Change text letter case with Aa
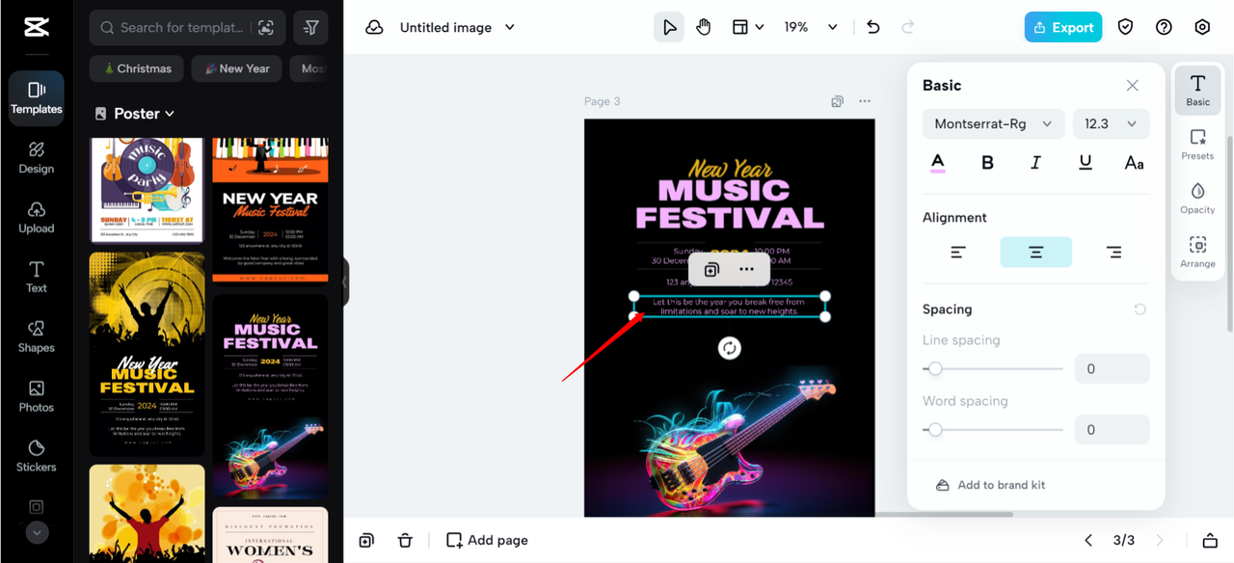Image resolution: width=1234 pixels, height=563 pixels. click(x=1135, y=162)
